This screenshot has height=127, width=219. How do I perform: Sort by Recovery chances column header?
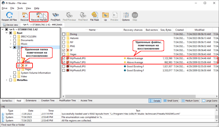tap(133, 30)
